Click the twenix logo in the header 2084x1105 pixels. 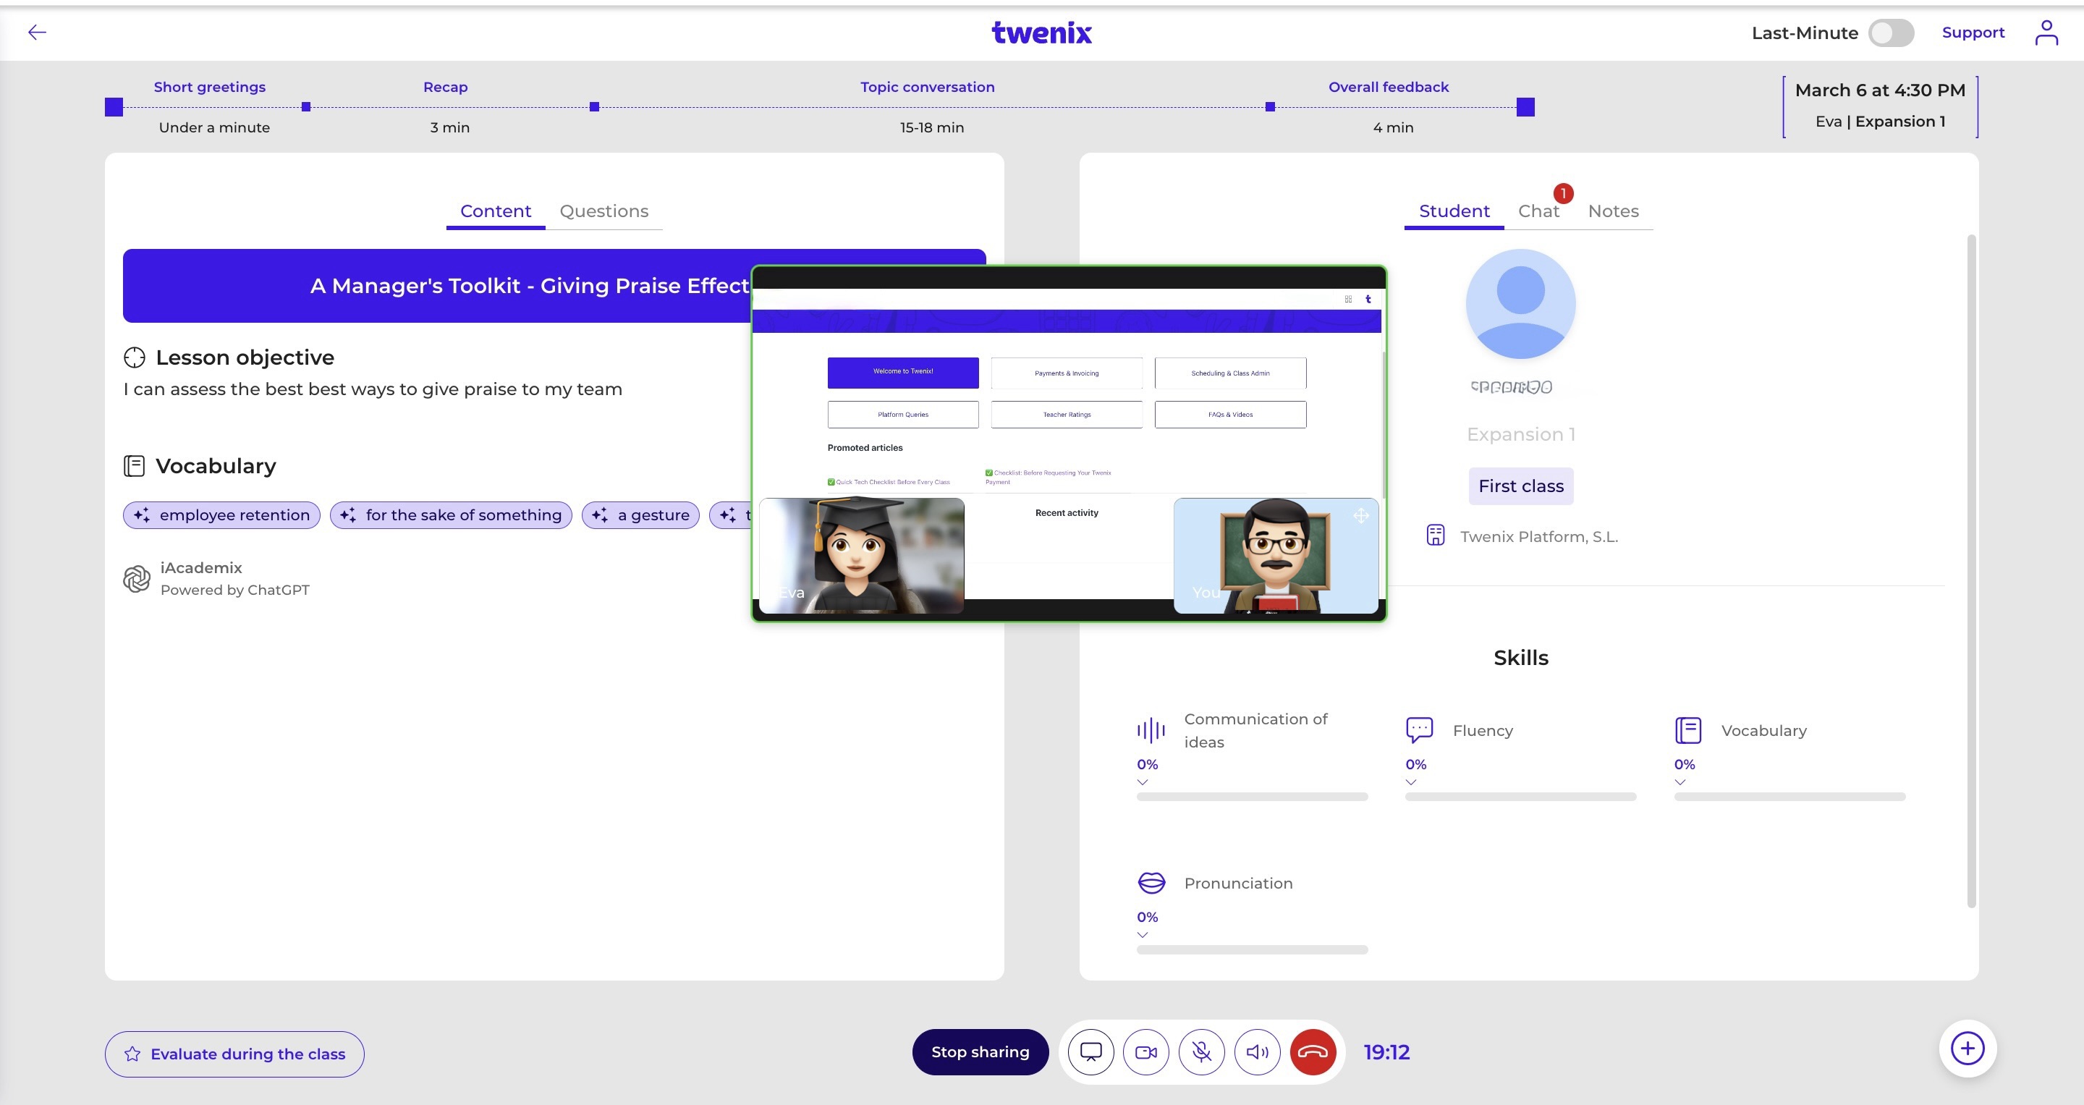[x=1041, y=33]
